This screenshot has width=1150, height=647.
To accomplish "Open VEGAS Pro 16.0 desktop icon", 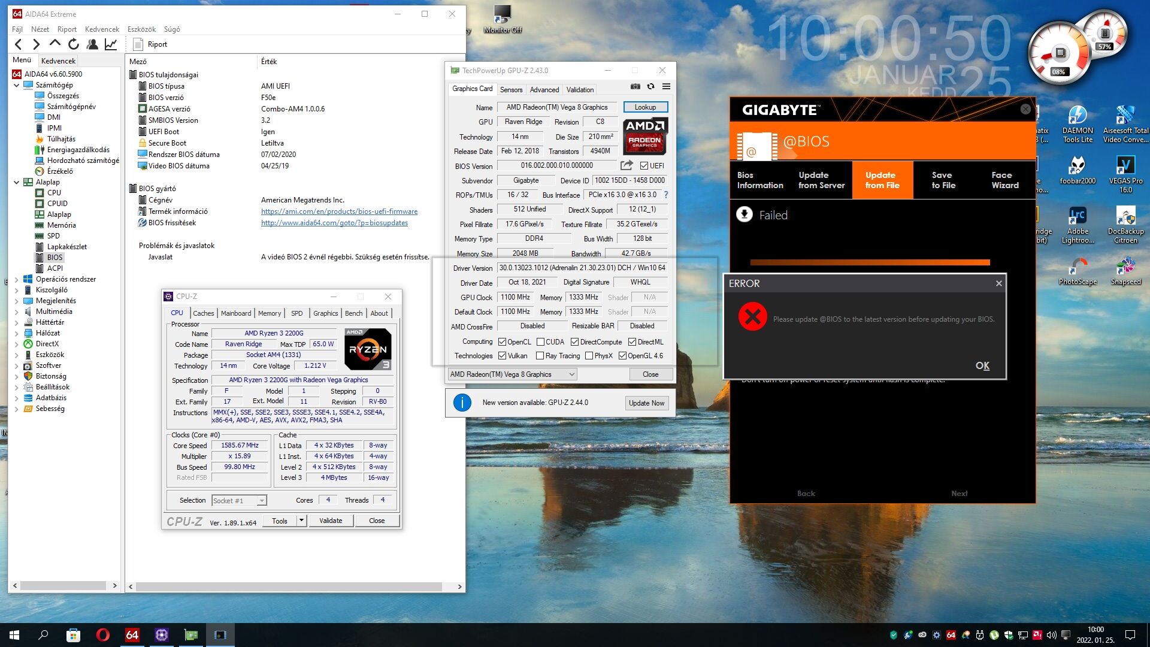I will tap(1125, 174).
